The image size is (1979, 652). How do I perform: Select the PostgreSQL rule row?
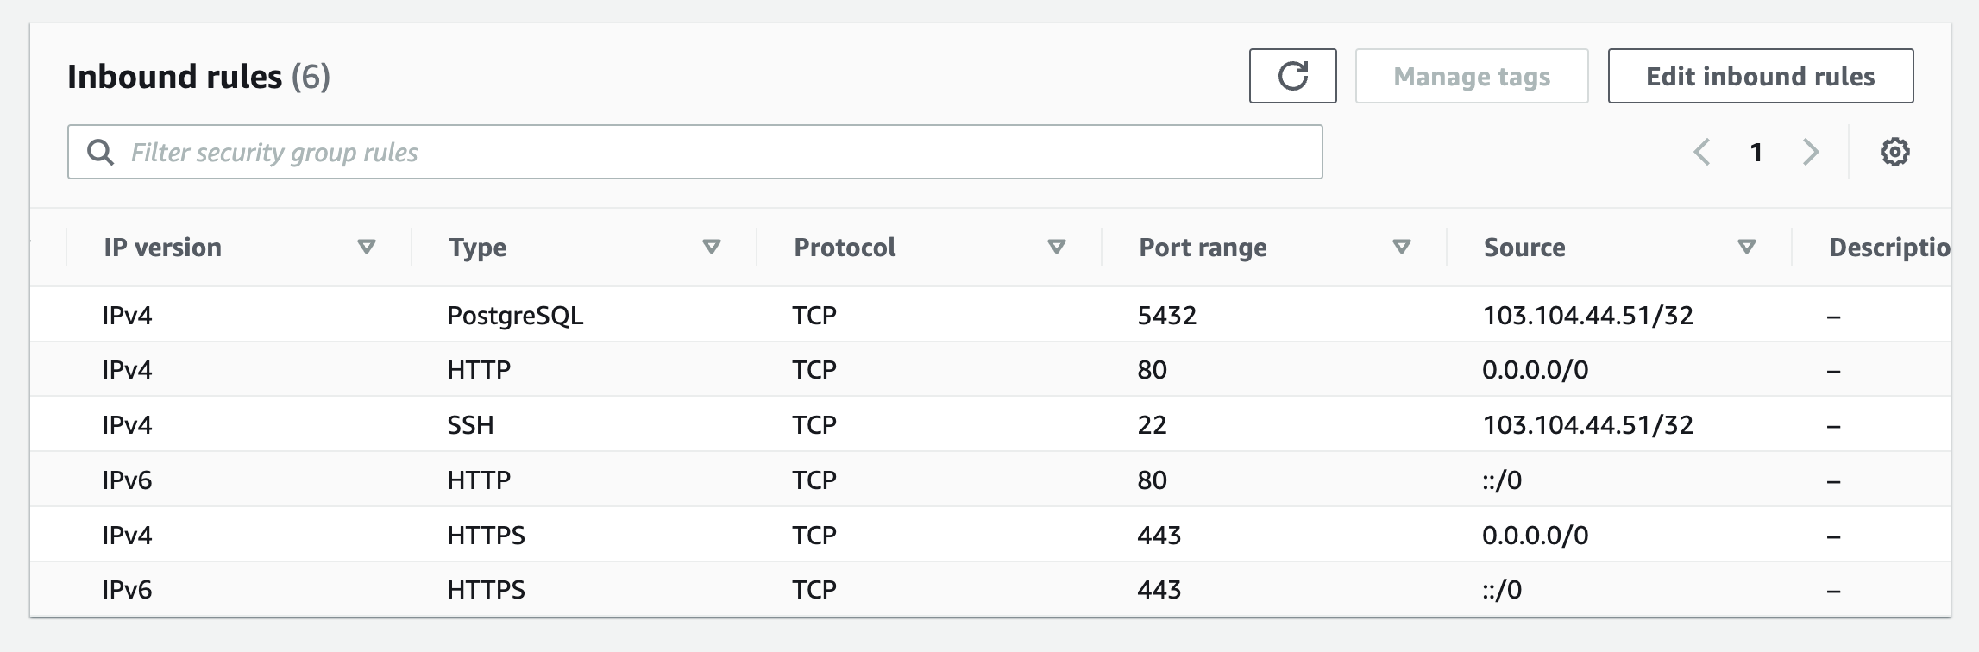(518, 314)
